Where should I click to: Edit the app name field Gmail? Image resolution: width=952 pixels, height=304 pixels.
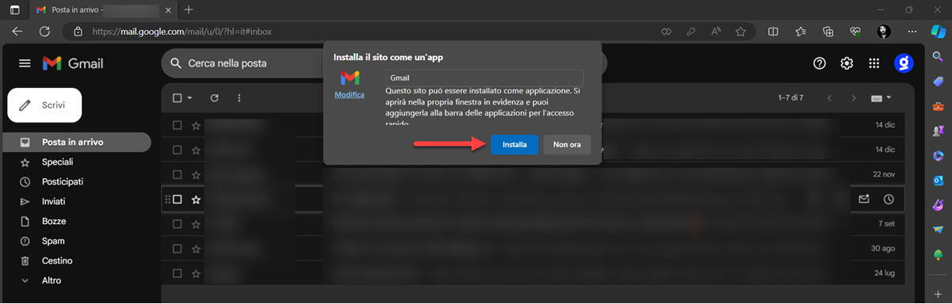[x=484, y=78]
